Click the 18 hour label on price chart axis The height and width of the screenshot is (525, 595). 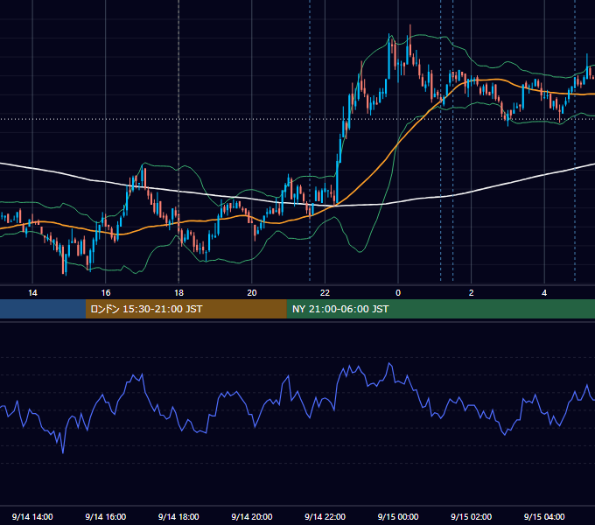pos(178,293)
